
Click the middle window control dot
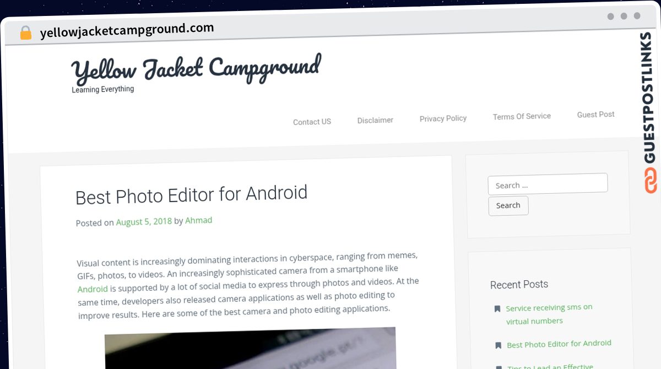(x=624, y=16)
